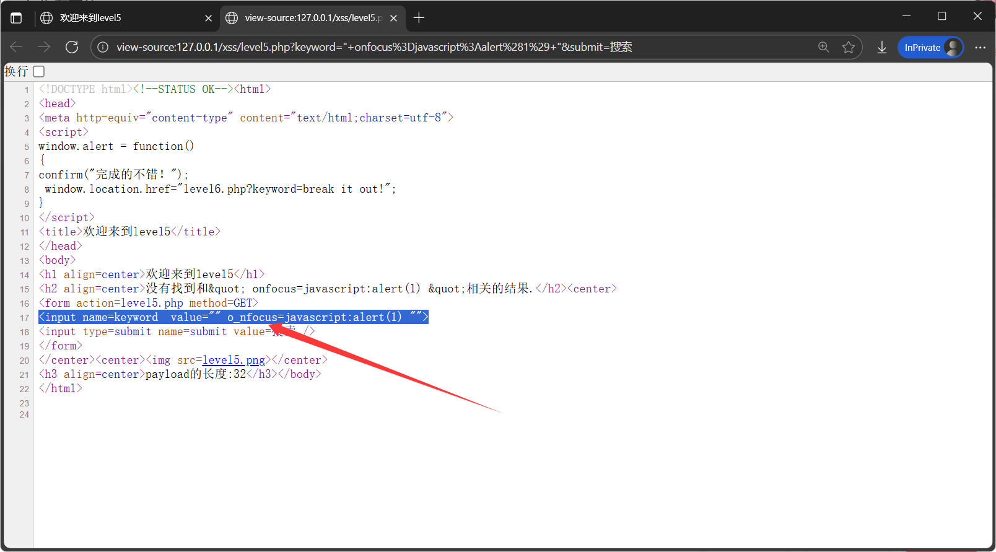Click the title 欢迎来到level5 line
The image size is (996, 552).
(129, 232)
